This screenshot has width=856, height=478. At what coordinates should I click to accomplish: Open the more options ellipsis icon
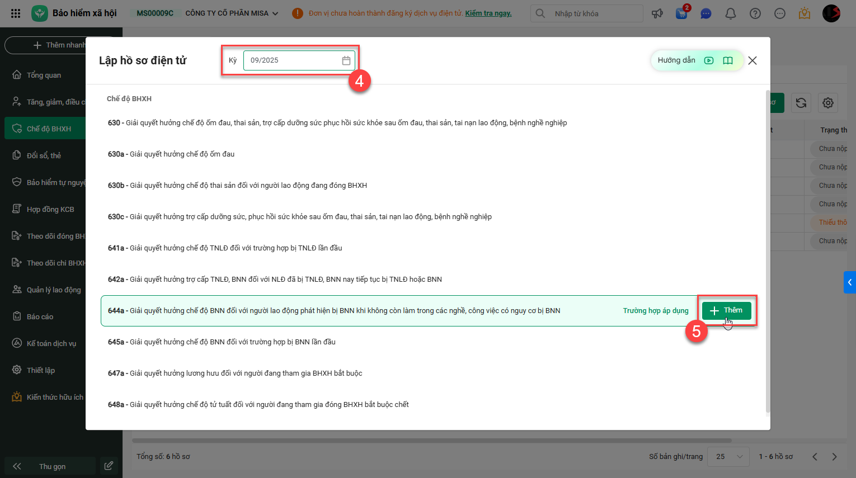point(780,13)
